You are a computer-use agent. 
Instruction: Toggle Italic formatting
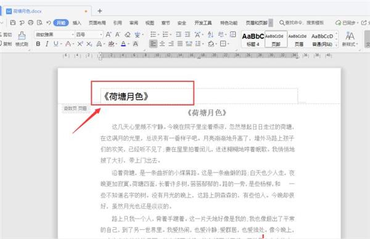point(47,44)
